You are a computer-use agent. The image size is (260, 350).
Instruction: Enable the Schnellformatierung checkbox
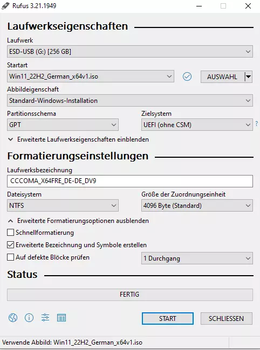pos(10,233)
